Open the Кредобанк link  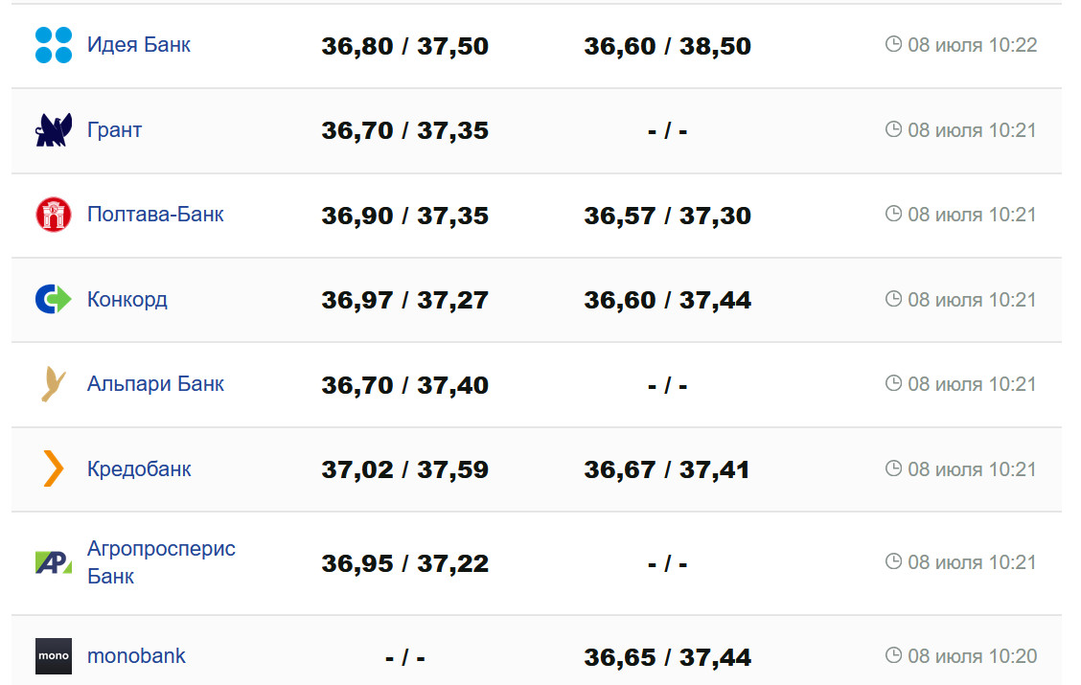coord(139,469)
